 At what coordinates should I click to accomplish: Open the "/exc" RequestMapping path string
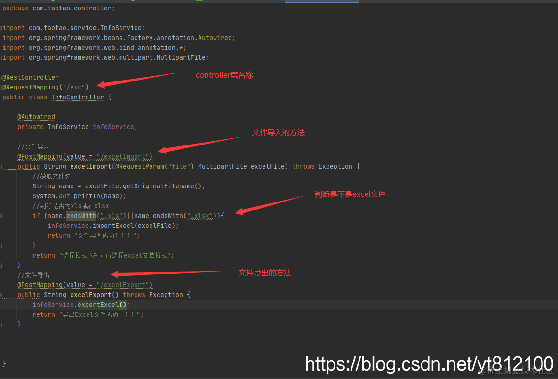tap(74, 87)
